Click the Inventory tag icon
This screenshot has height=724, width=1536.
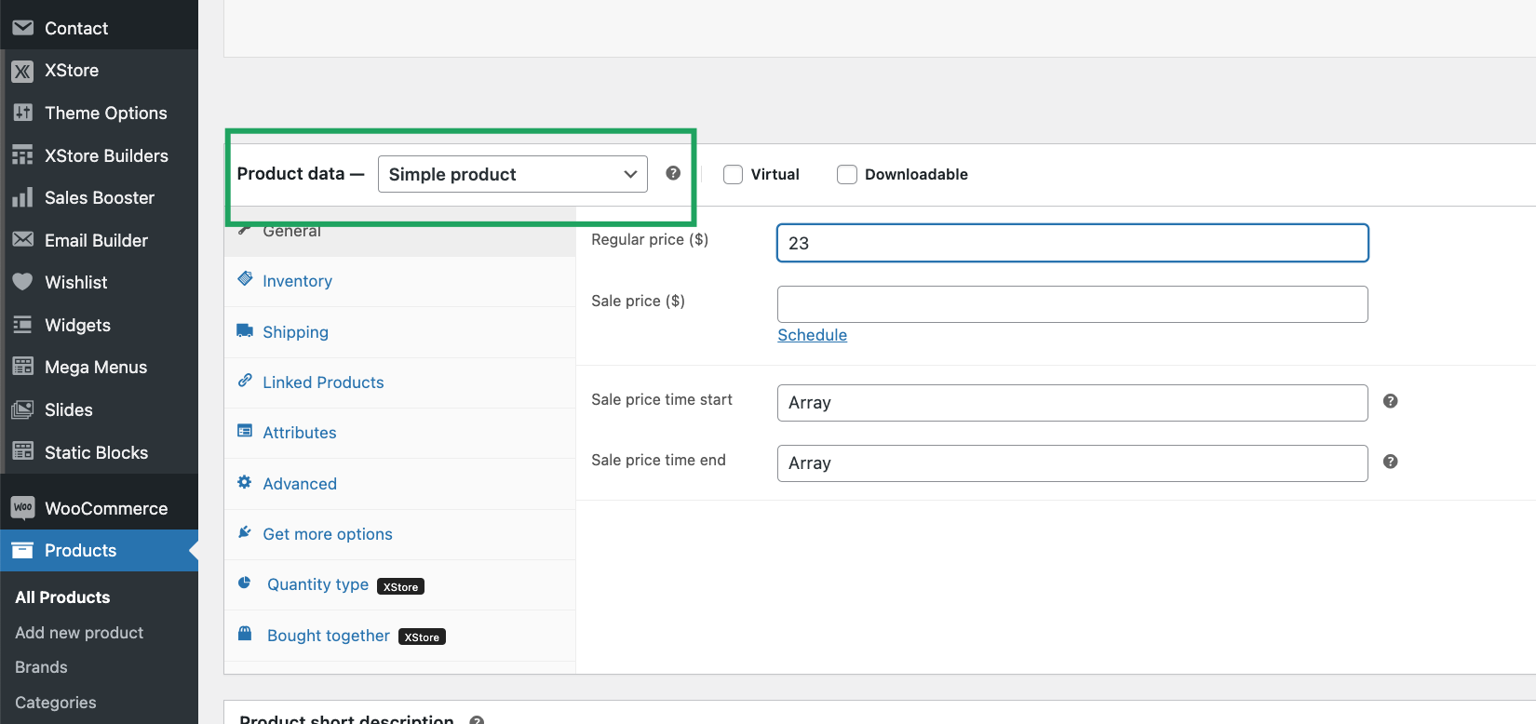tap(245, 278)
